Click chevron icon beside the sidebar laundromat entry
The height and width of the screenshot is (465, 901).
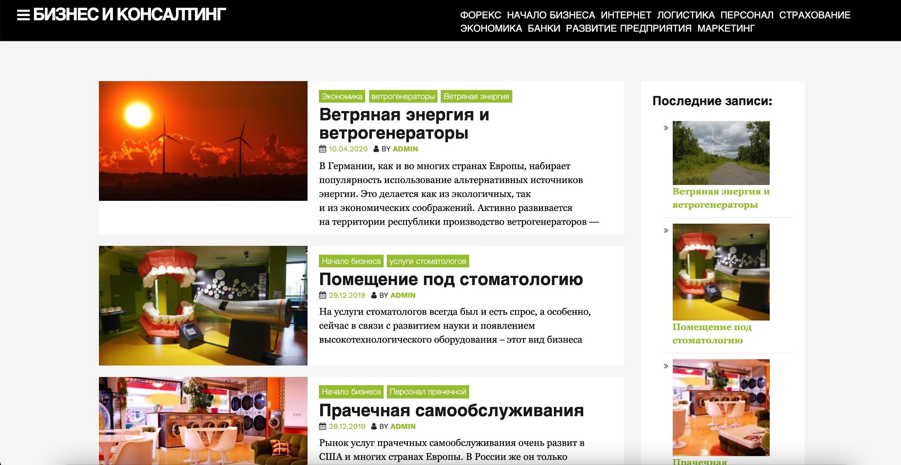click(666, 366)
